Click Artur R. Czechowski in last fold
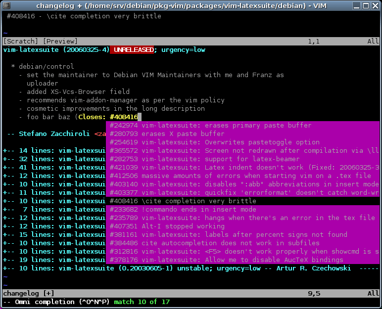Screen dimensions: 382x309 [314, 268]
